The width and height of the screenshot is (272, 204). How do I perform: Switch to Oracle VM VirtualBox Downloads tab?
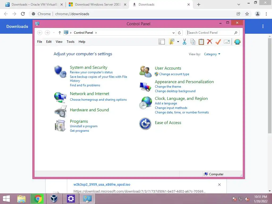point(34,5)
